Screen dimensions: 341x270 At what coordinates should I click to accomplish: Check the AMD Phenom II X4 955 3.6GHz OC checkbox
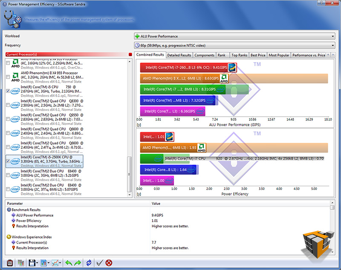point(8,63)
